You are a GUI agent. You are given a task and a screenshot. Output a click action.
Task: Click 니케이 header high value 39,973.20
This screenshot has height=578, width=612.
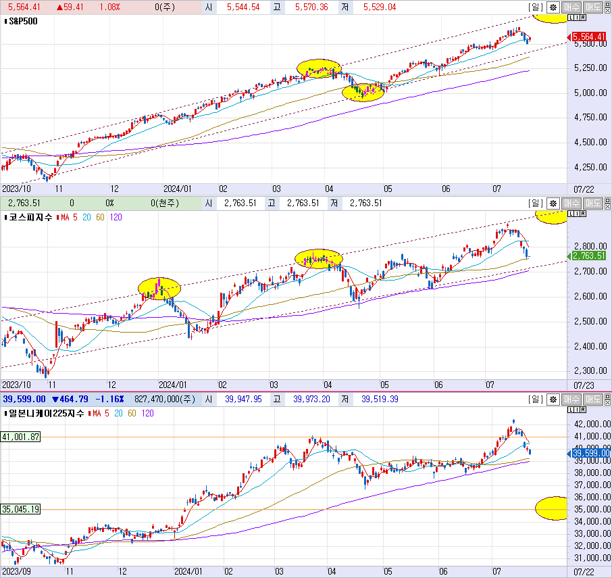(x=311, y=399)
